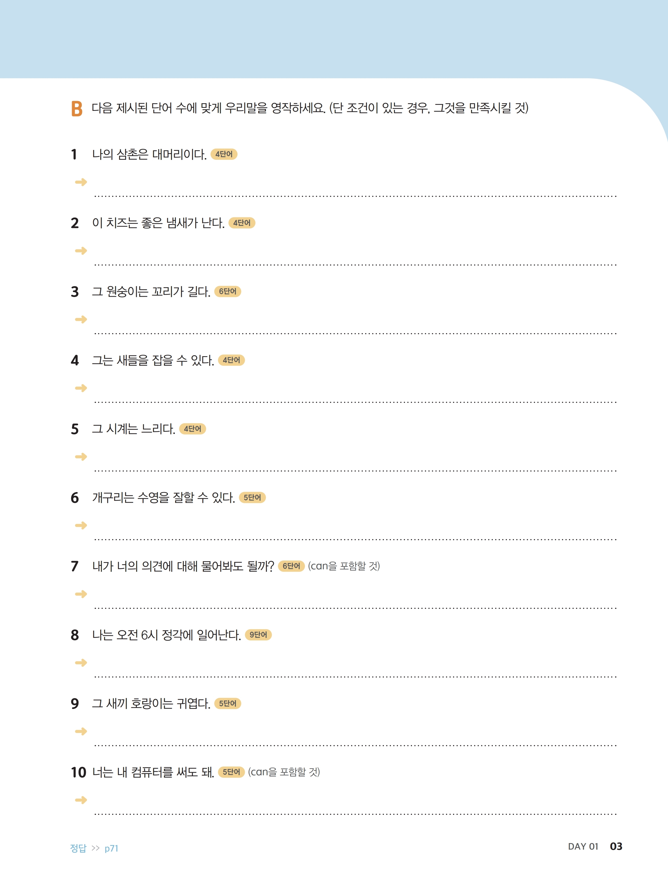Click the arrow icon under question 8
Image resolution: width=668 pixels, height=892 pixels.
tap(81, 663)
